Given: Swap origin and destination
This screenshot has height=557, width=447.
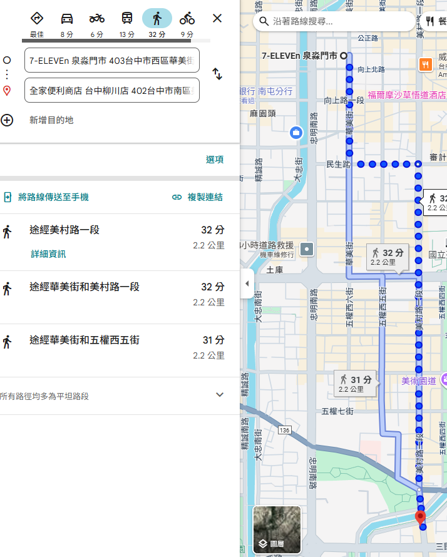Looking at the screenshot, I should click(217, 74).
